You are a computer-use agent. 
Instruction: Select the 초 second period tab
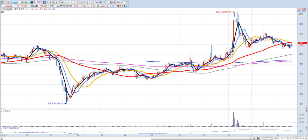tap(59, 2)
